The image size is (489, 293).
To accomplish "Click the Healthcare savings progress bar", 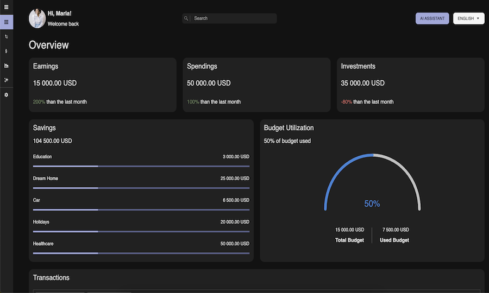I will click(141, 253).
